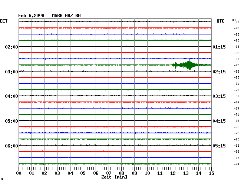Click the 09 minute axis label
The width and height of the screenshot is (241, 183).
[x=134, y=173]
